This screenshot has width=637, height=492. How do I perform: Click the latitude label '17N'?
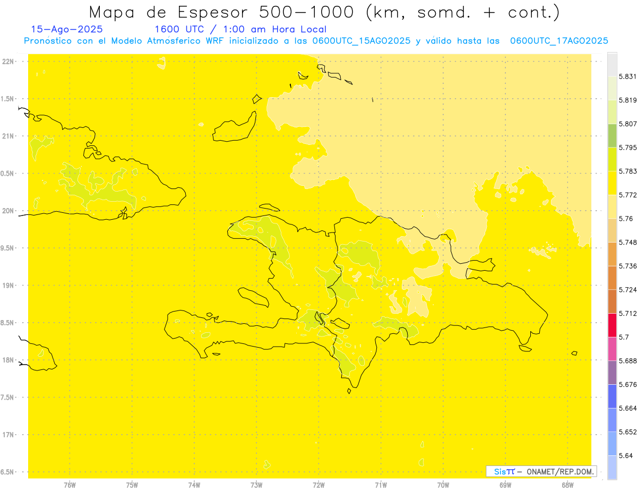(8, 435)
